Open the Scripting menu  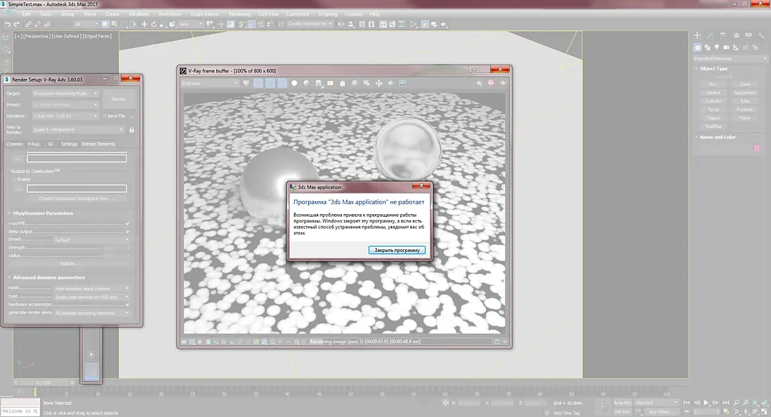pyautogui.click(x=327, y=14)
